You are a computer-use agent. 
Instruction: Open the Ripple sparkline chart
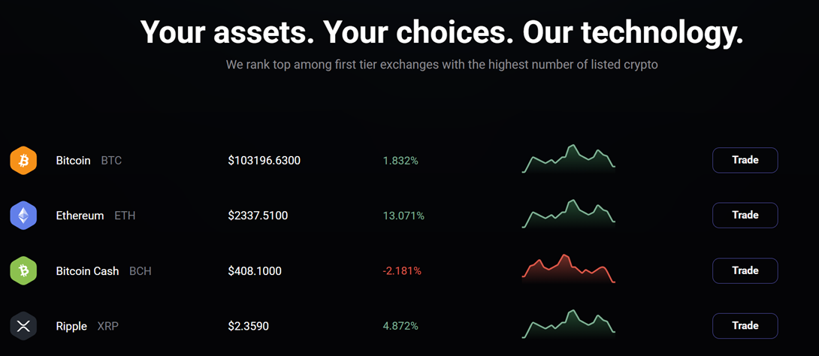tap(569, 324)
